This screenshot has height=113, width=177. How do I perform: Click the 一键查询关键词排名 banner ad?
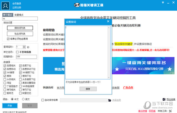(x=143, y=66)
